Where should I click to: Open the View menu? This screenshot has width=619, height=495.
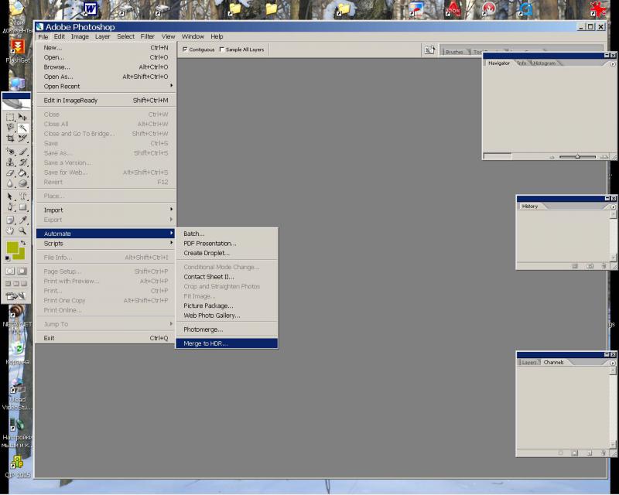click(x=168, y=36)
